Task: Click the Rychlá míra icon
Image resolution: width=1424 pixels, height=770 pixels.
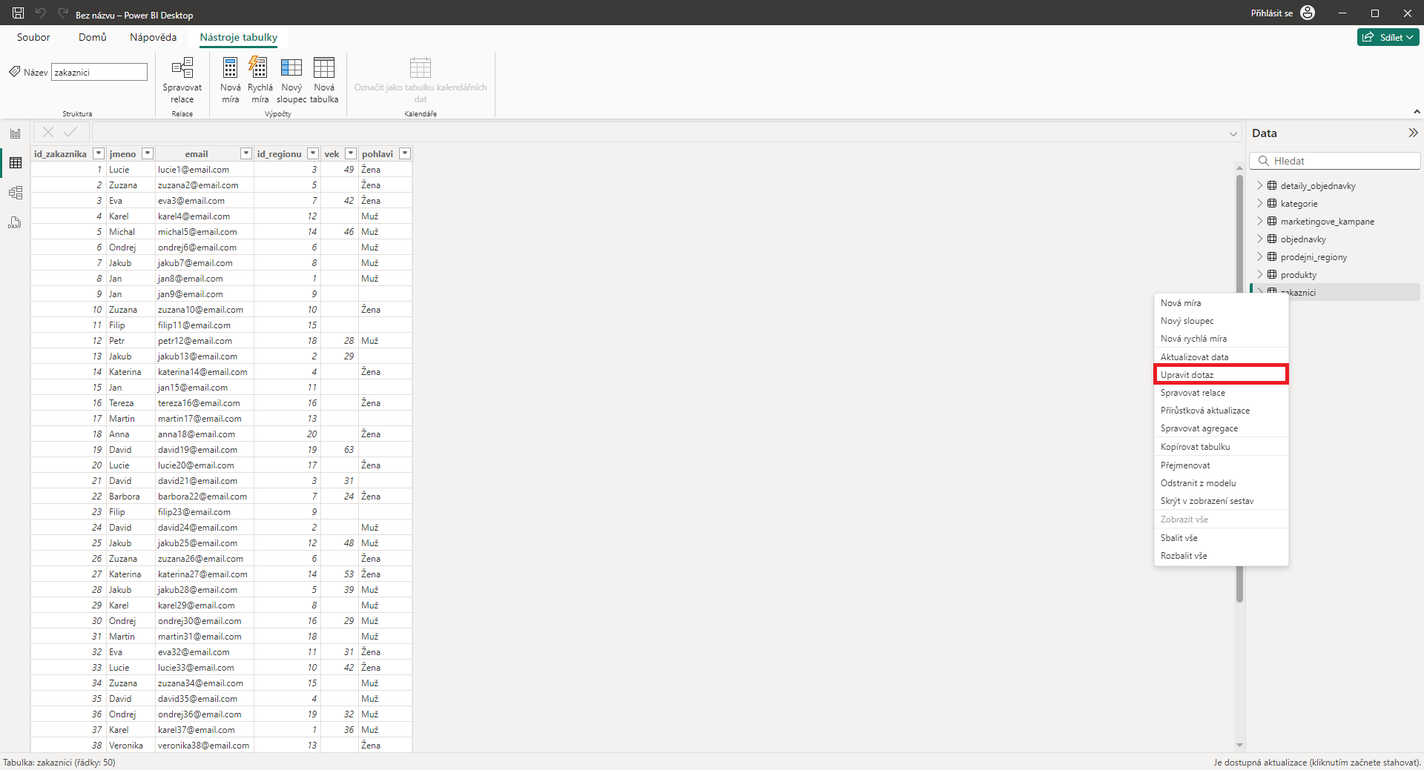Action: 260,78
